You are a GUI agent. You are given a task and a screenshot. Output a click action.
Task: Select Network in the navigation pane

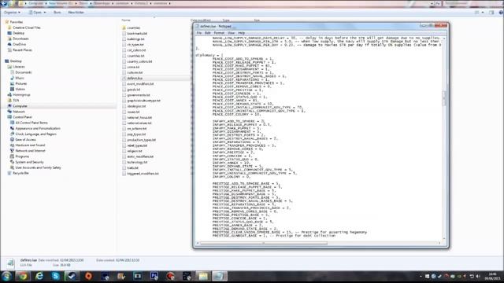[19, 112]
